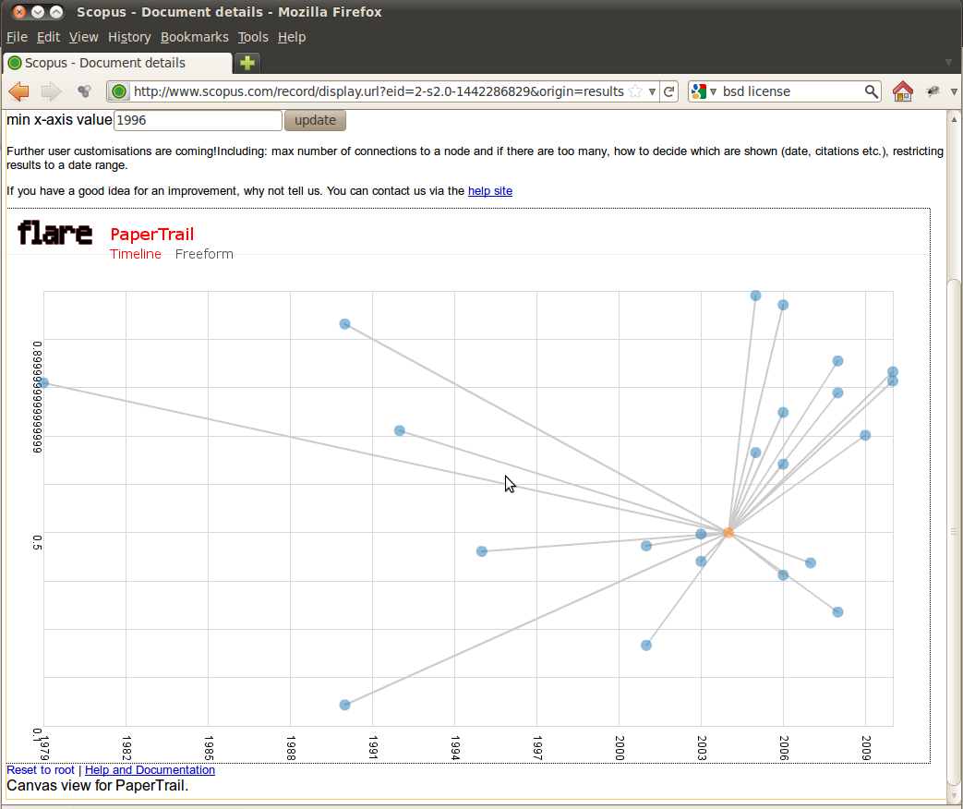Open the search engine selector dropdown
The height and width of the screenshot is (809, 963).
(704, 91)
